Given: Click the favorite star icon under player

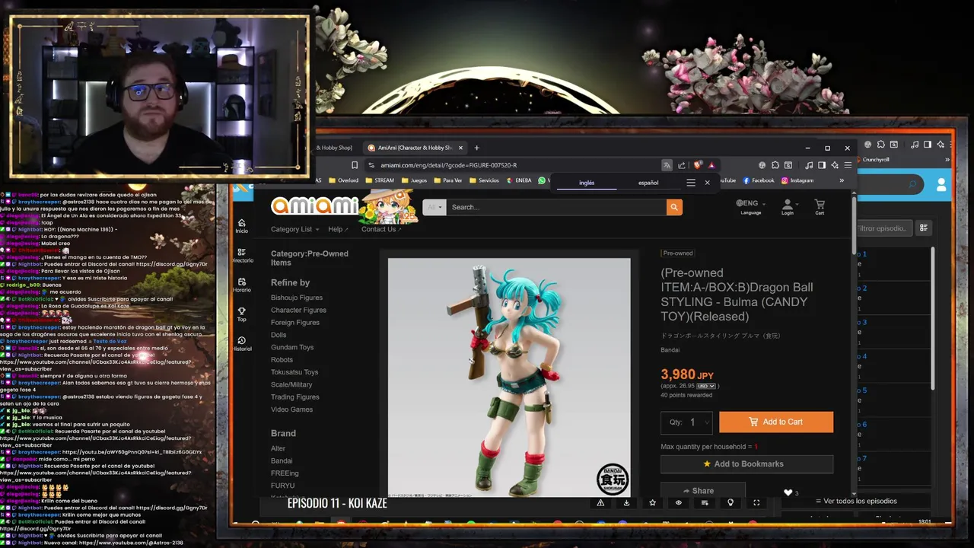Looking at the screenshot, I should (x=652, y=502).
